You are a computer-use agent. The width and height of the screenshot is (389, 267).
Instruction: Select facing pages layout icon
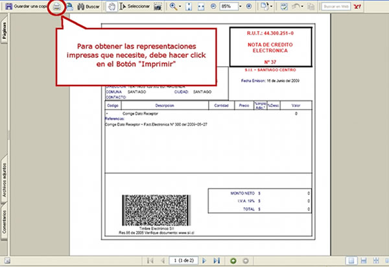[376, 261]
